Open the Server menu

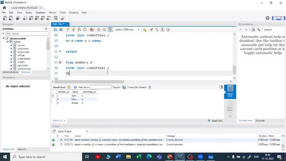pyautogui.click(x=52, y=13)
